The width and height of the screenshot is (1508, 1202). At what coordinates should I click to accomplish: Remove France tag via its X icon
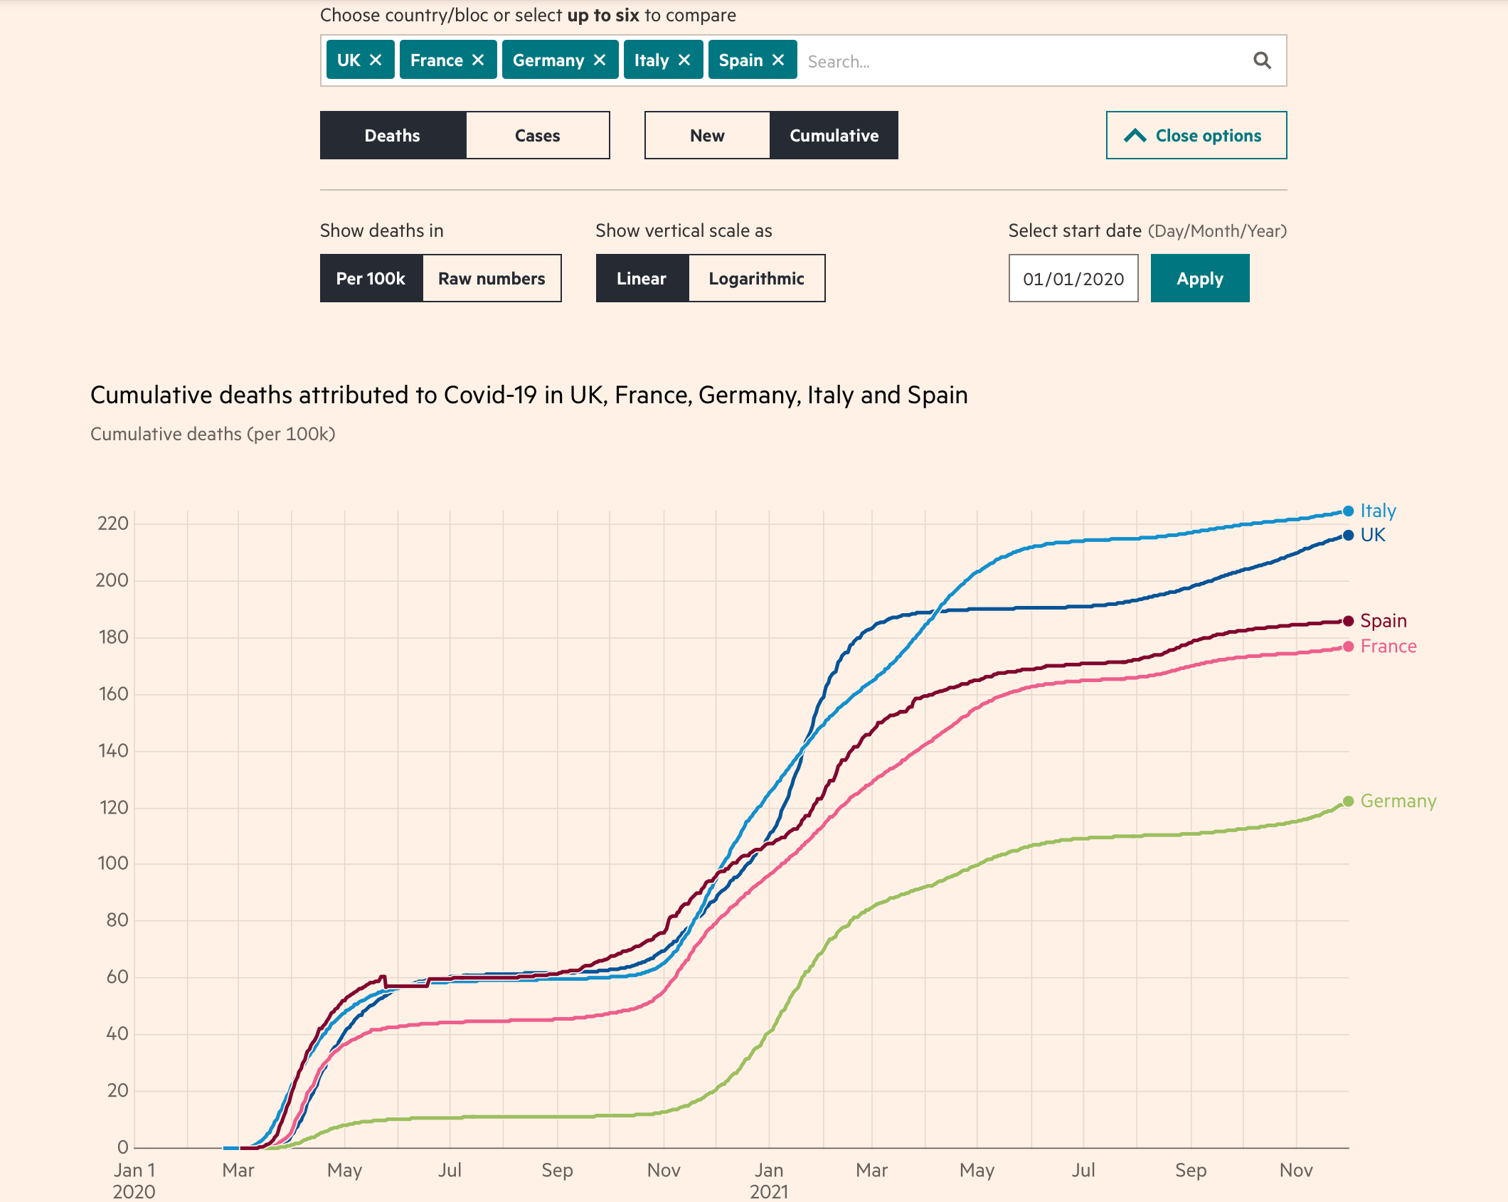[x=478, y=60]
